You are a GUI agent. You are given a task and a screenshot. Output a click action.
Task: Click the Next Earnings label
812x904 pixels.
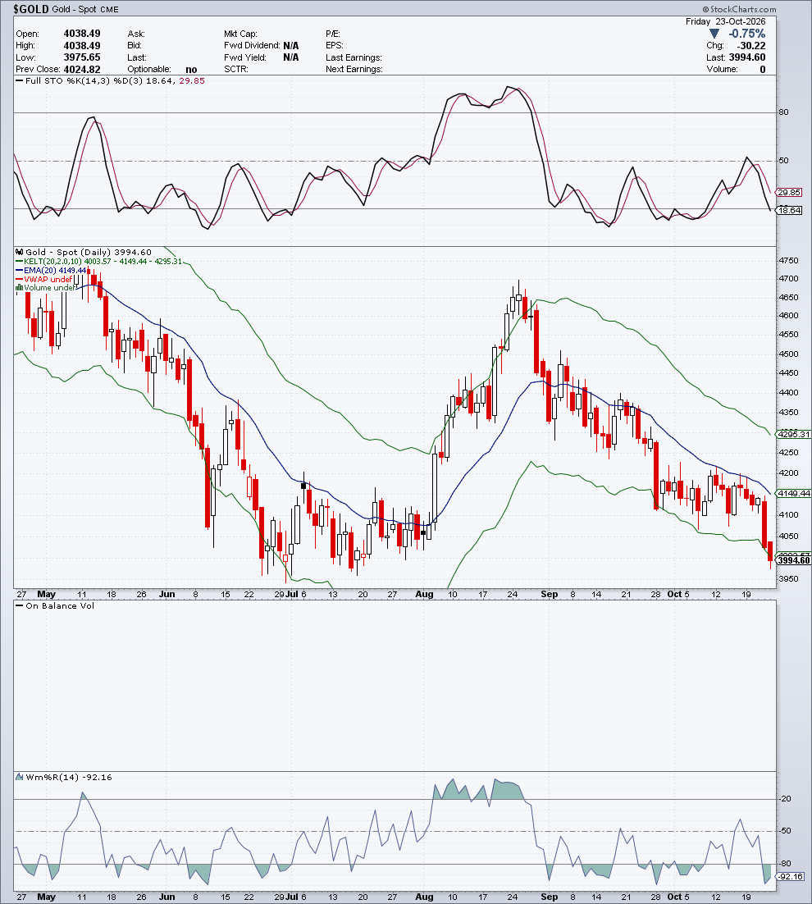[354, 69]
